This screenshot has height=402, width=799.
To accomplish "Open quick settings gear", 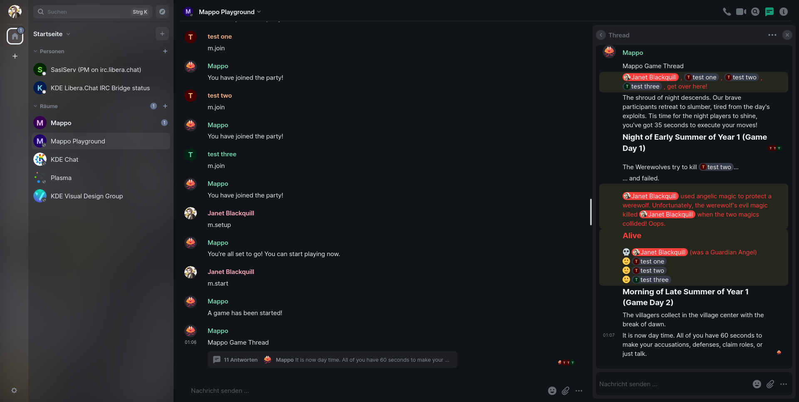I will [14, 390].
